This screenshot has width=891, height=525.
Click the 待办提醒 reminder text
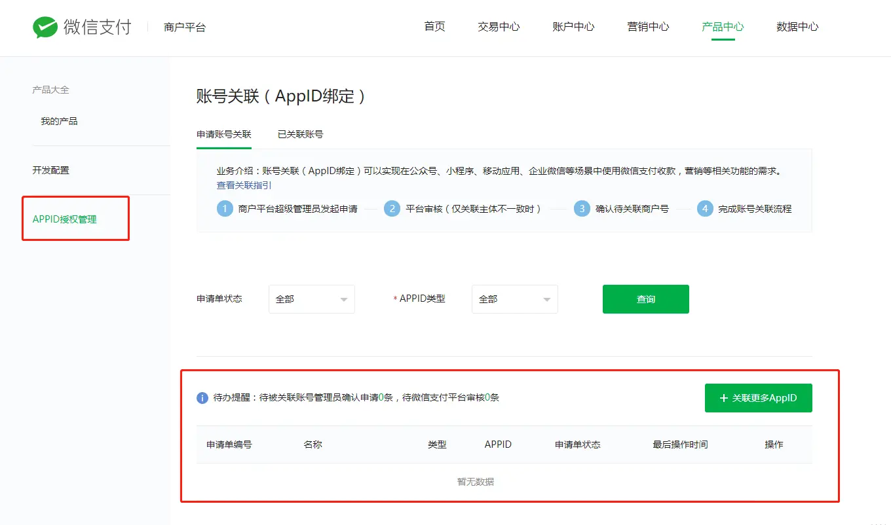(356, 397)
